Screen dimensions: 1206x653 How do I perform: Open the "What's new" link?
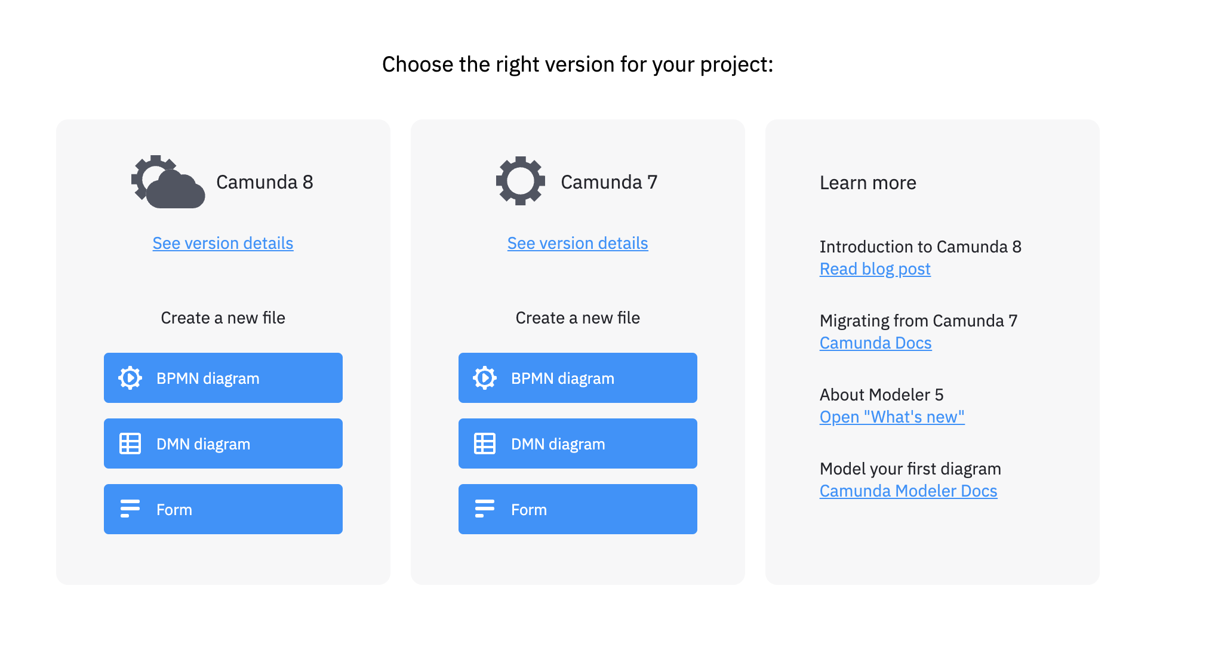click(892, 417)
